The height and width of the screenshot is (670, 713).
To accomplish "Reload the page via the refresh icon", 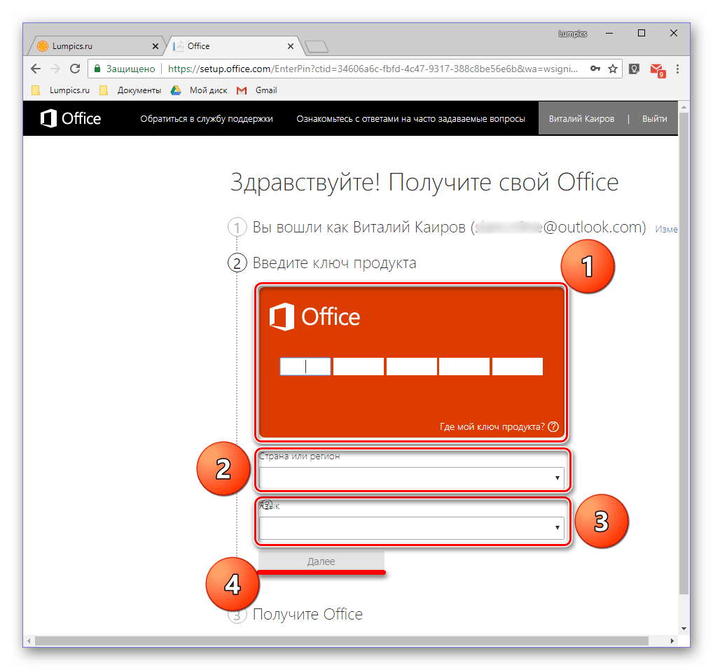I will click(x=74, y=69).
